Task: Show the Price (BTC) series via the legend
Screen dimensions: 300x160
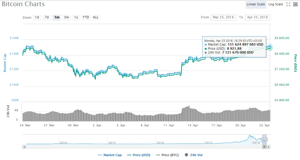Action: click(x=167, y=155)
